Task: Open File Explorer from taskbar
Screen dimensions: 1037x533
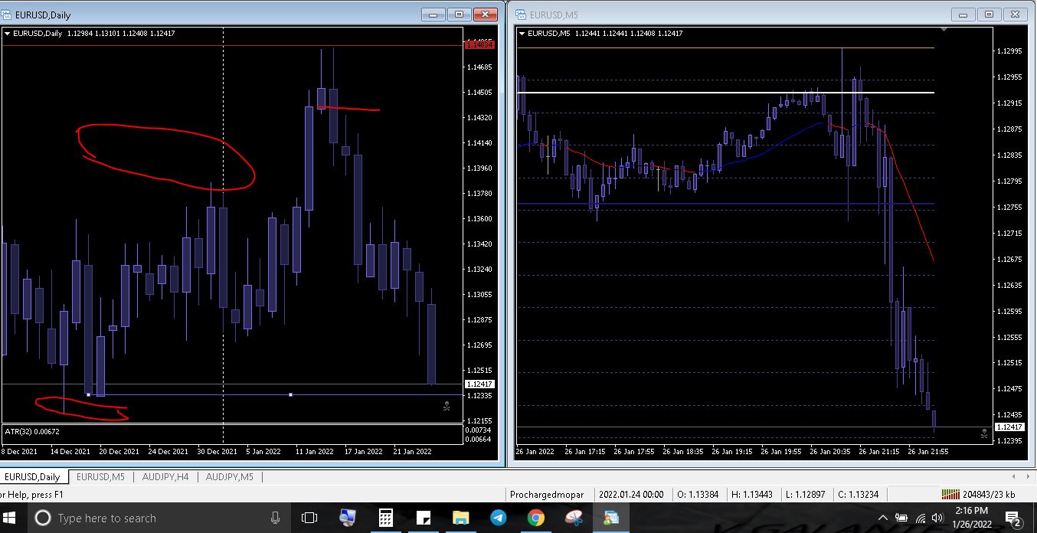Action: tap(460, 518)
